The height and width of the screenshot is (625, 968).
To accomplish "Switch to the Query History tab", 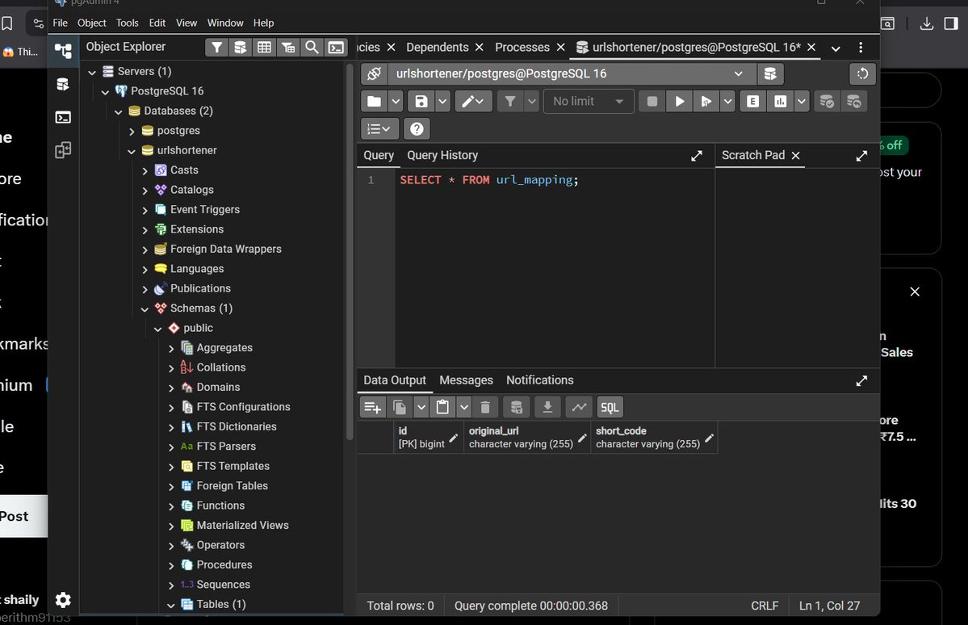I will [442, 155].
